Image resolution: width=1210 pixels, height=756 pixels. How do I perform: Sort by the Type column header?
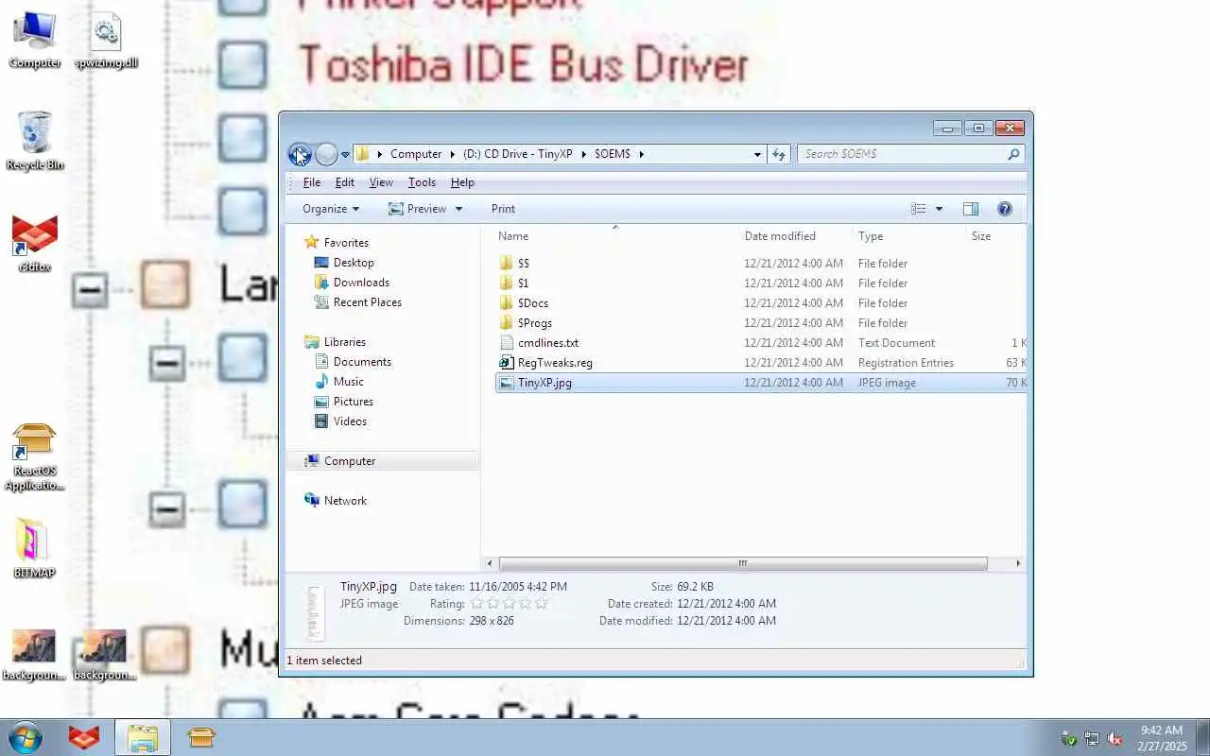click(908, 236)
